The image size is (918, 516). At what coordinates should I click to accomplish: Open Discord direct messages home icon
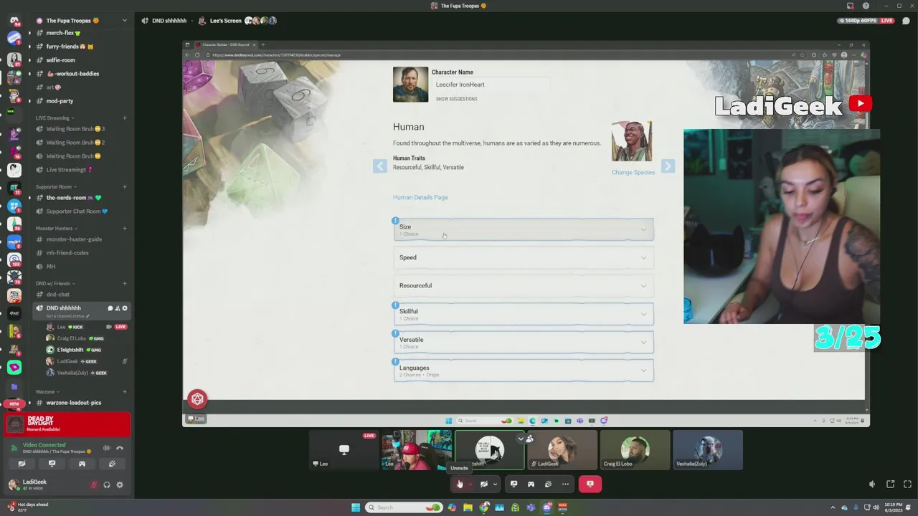point(14,20)
